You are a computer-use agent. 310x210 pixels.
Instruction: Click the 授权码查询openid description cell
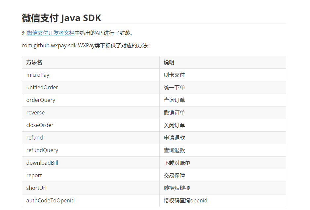(223, 200)
